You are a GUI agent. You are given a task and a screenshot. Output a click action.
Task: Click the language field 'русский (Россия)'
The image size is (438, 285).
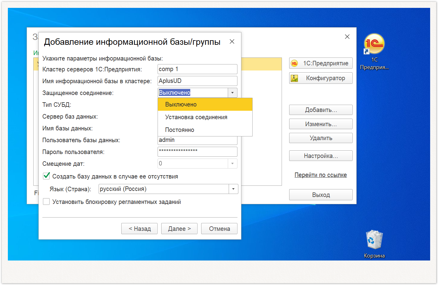164,189
